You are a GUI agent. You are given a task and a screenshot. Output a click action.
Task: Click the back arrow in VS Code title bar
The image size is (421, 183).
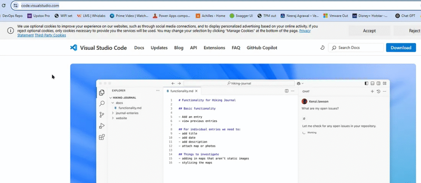(x=173, y=83)
